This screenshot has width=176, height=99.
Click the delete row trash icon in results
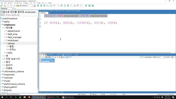click(62, 57)
